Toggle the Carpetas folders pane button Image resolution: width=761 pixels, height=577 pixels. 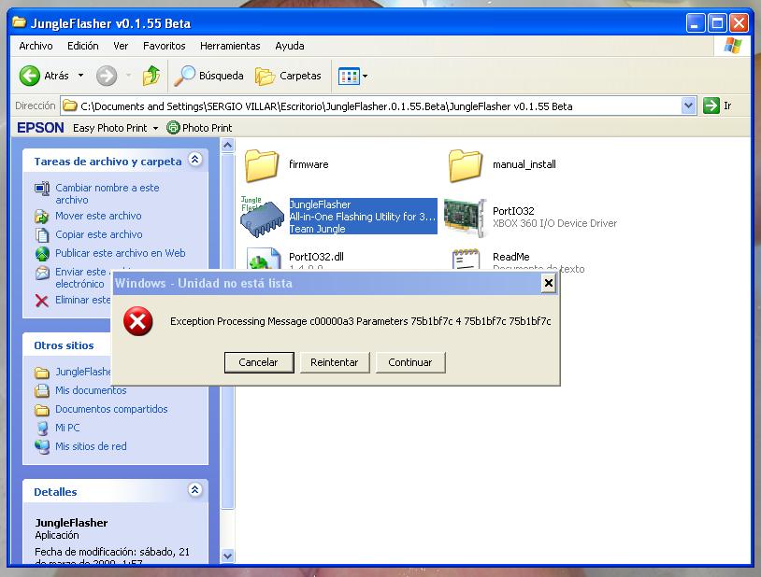coord(289,76)
